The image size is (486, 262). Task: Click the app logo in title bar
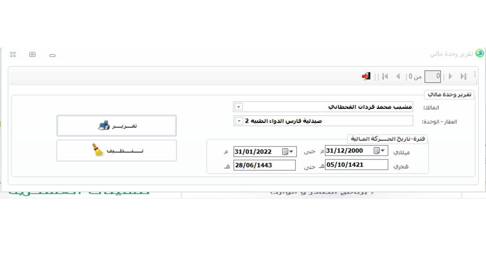480,53
